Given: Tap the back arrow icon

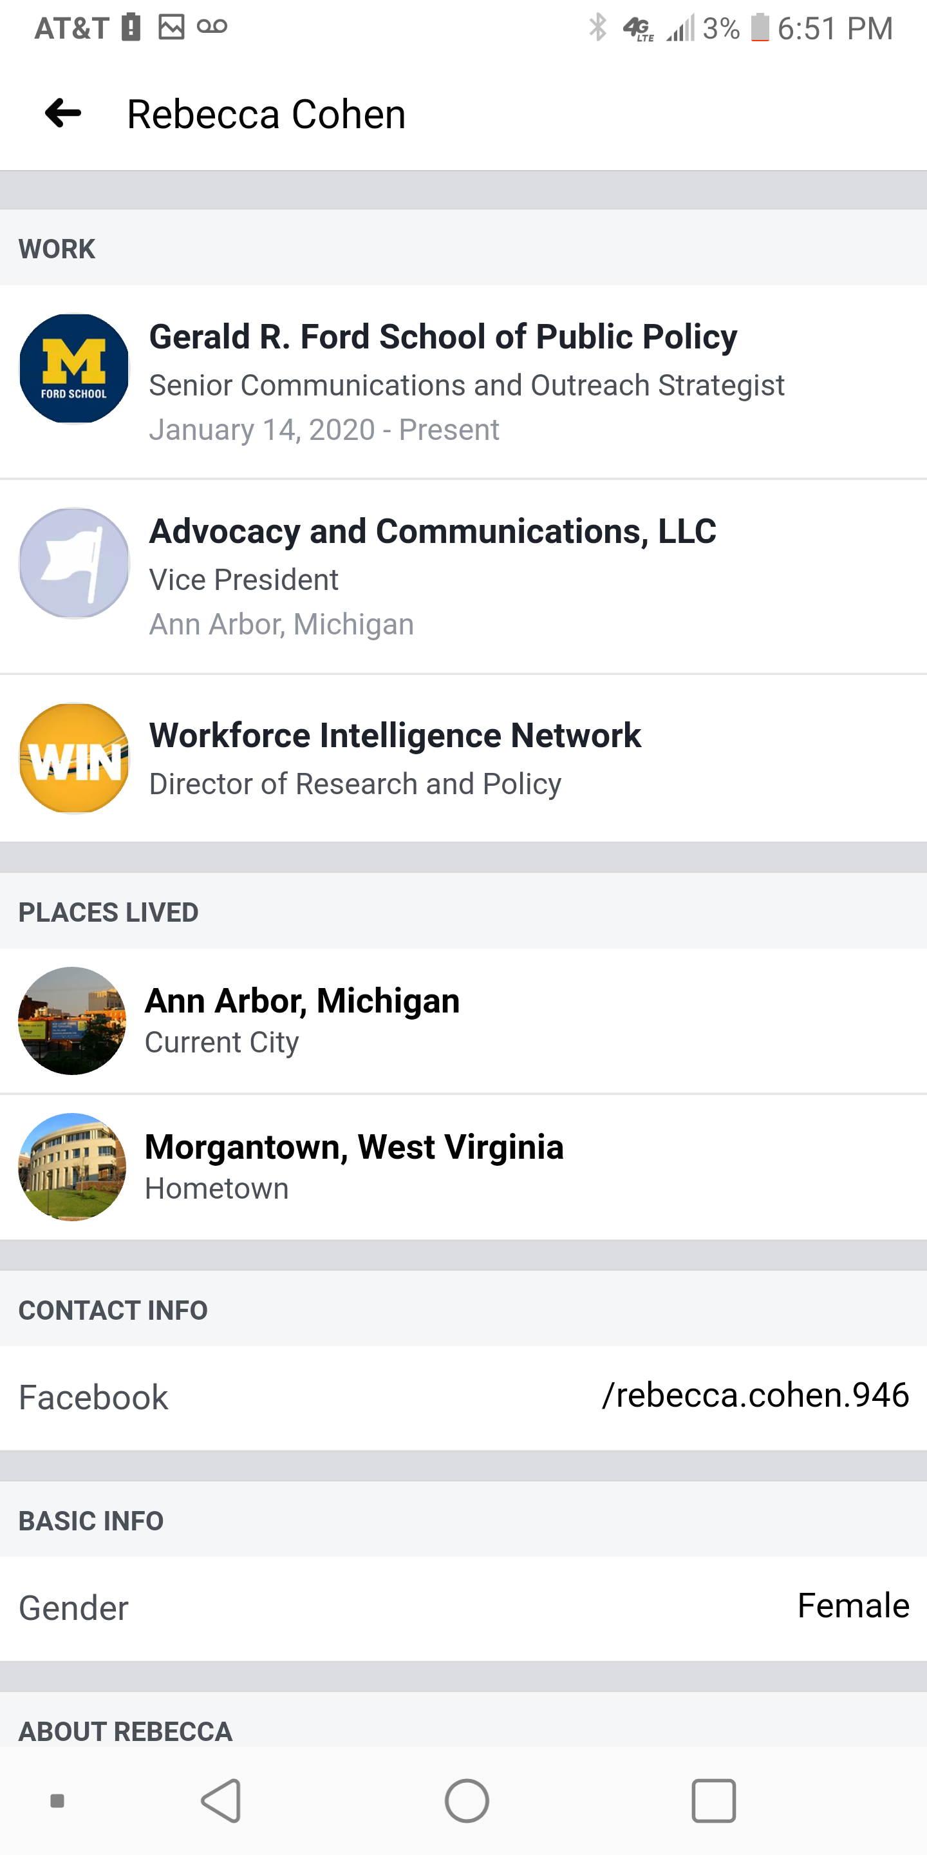Looking at the screenshot, I should point(63,113).
